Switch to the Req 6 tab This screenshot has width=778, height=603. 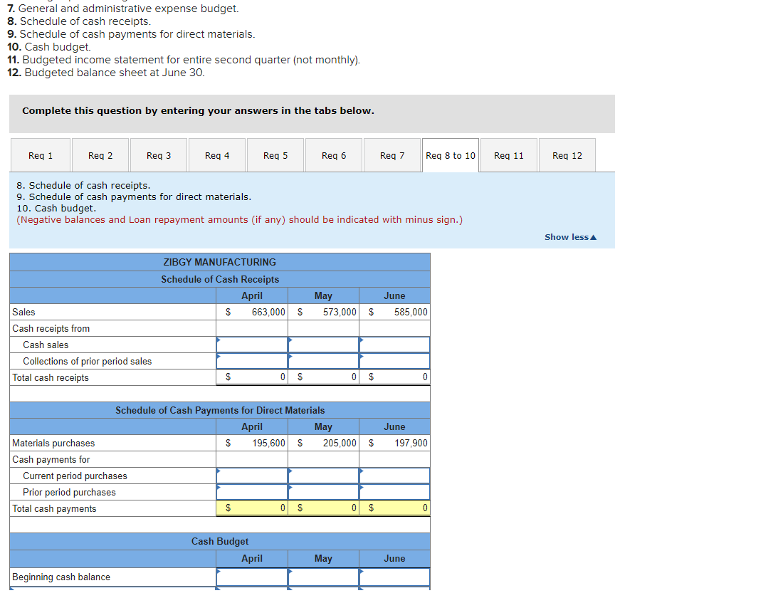click(x=334, y=155)
